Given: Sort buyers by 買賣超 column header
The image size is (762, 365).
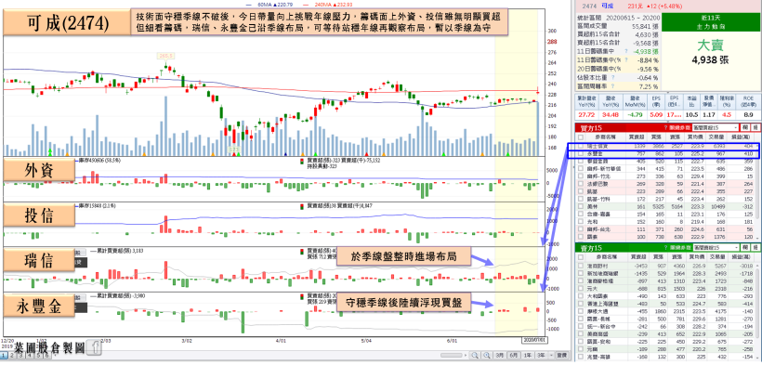Looking at the screenshot, I should coord(637,137).
